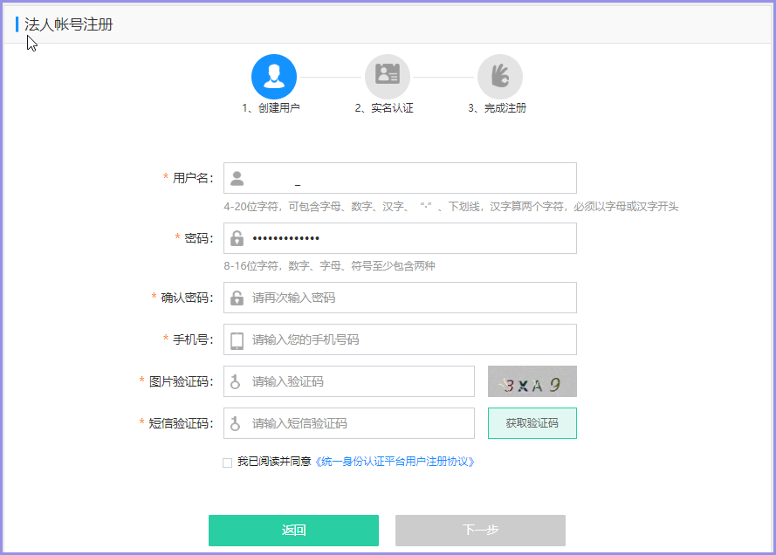Viewport: 776px width, 555px height.
Task: Click the 获取验证码 button
Action: (532, 423)
